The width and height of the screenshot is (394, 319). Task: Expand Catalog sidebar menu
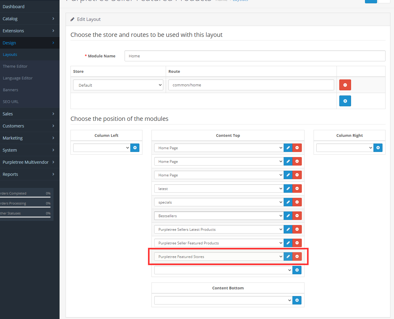coord(30,19)
